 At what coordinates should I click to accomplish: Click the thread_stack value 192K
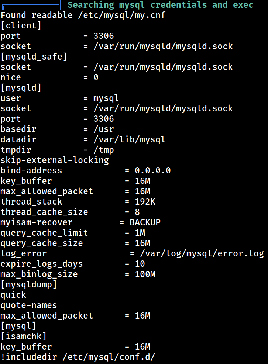click(x=145, y=202)
